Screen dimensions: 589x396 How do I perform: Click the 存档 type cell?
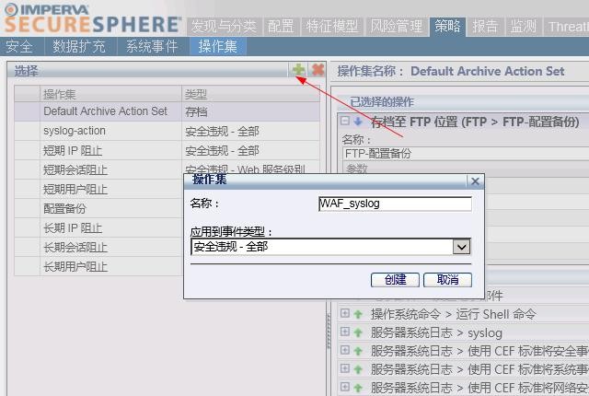251,111
